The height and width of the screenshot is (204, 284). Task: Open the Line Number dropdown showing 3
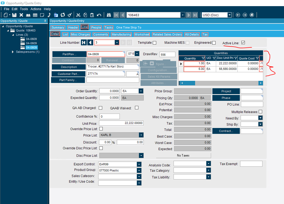pos(117,42)
